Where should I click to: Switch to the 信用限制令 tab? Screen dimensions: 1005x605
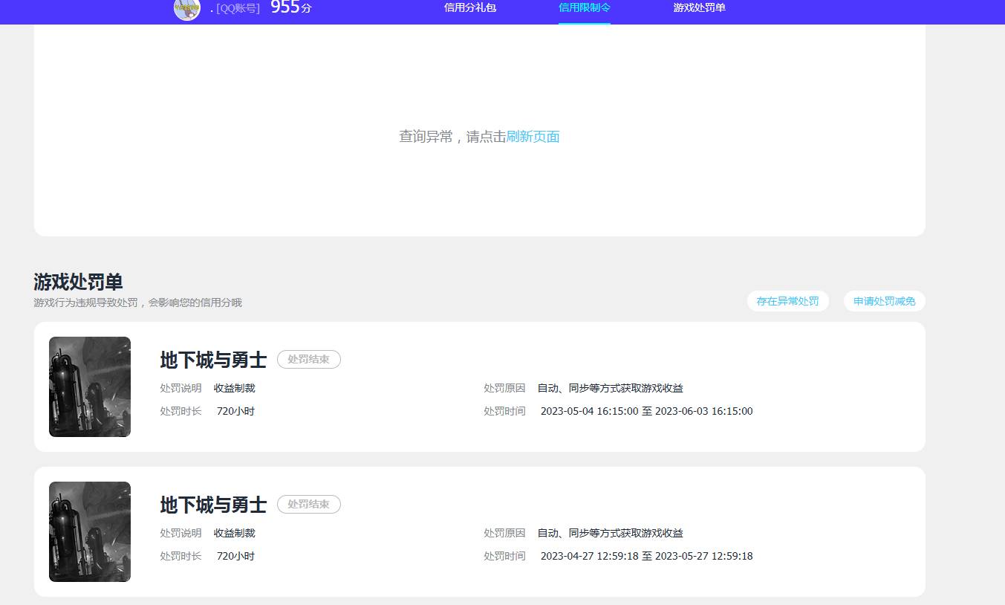point(584,8)
